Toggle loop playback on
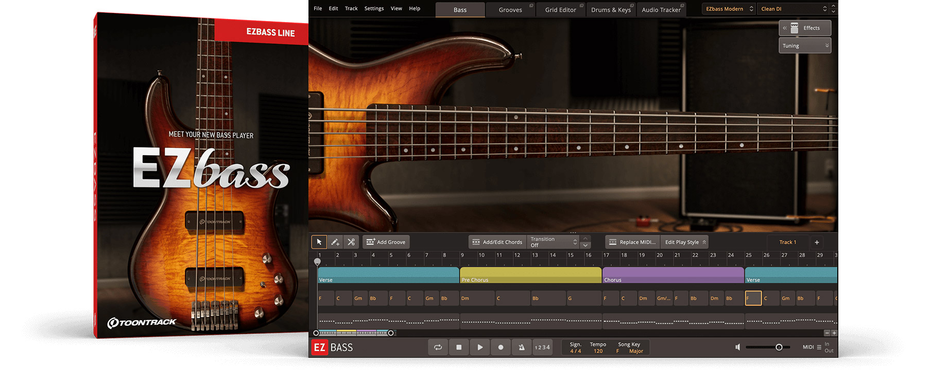 (x=438, y=347)
